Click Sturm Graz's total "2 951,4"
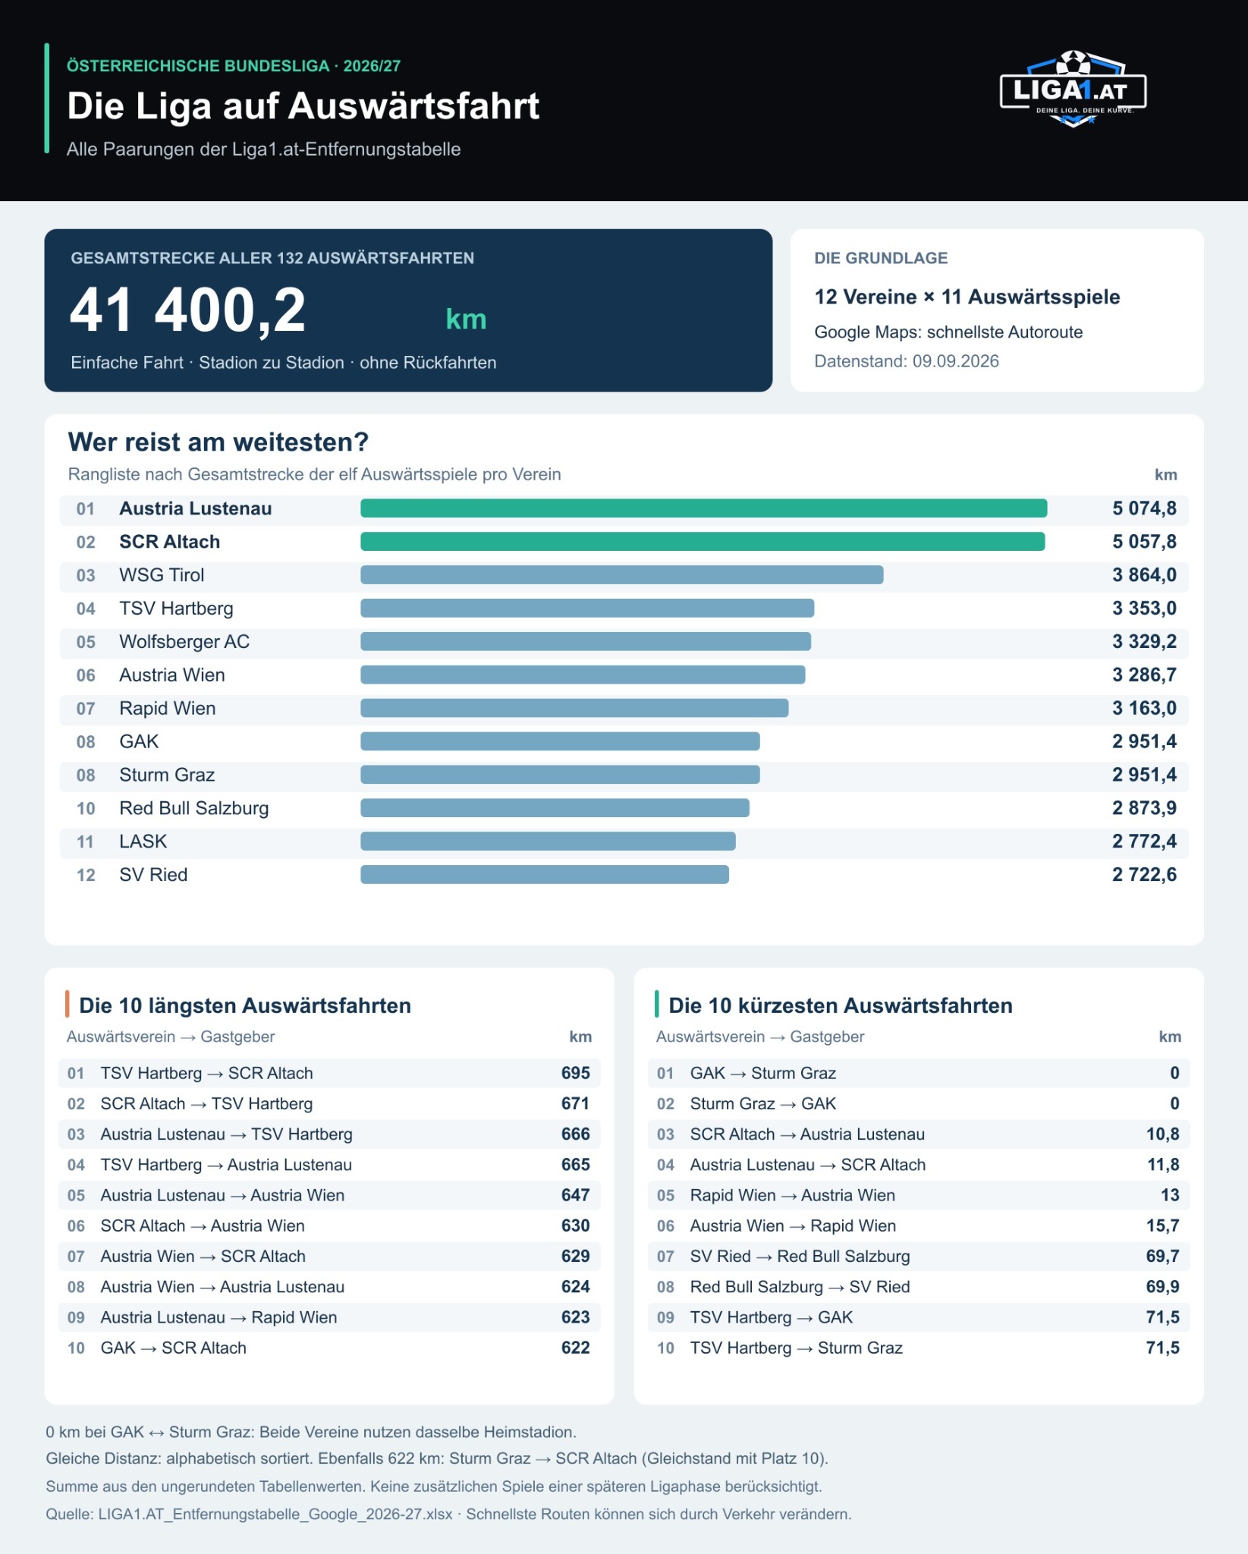This screenshot has height=1554, width=1248. (1145, 775)
